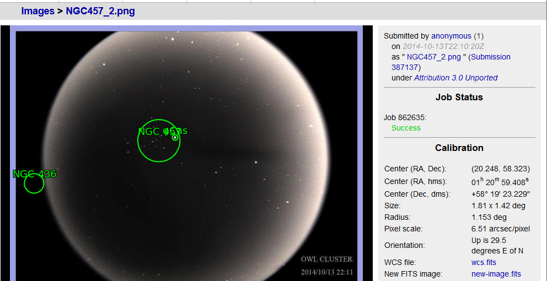Select the Dec dms value +58° 19' 23.229"
547x281 pixels.
click(x=501, y=194)
